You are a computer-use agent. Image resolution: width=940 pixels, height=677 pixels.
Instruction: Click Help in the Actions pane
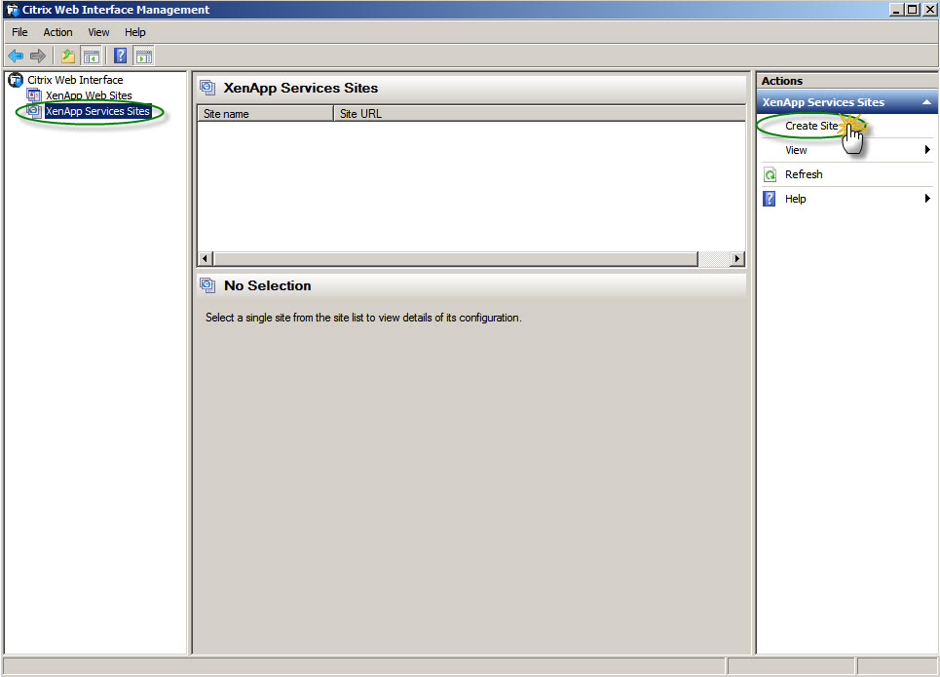point(796,199)
